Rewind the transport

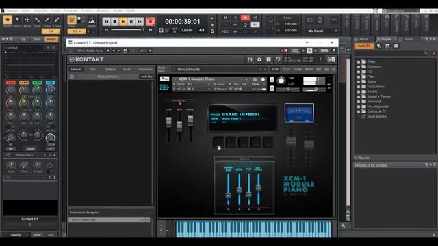tap(107, 21)
